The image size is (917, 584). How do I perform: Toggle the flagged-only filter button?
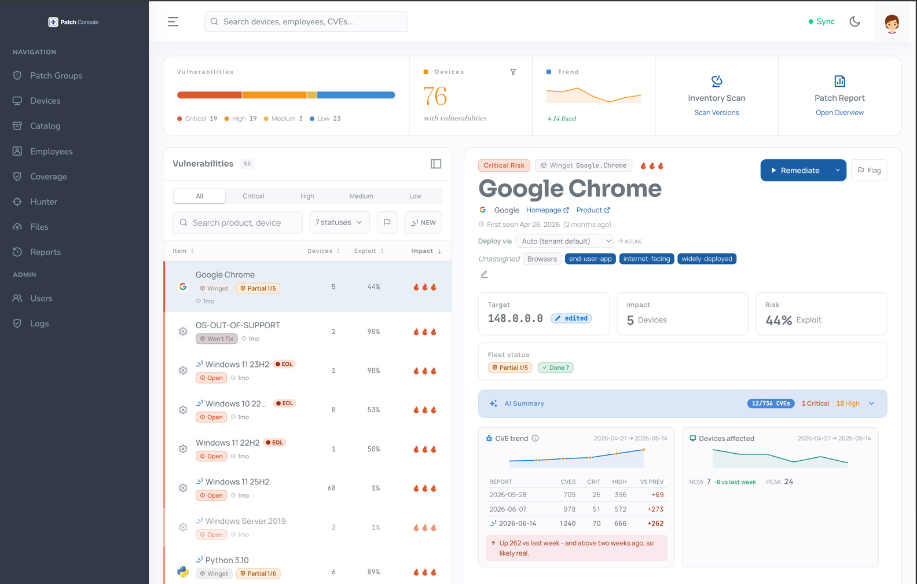point(387,223)
